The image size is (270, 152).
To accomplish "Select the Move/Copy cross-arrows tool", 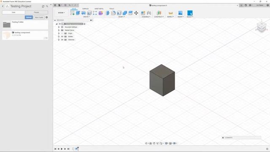I will pos(136,13).
